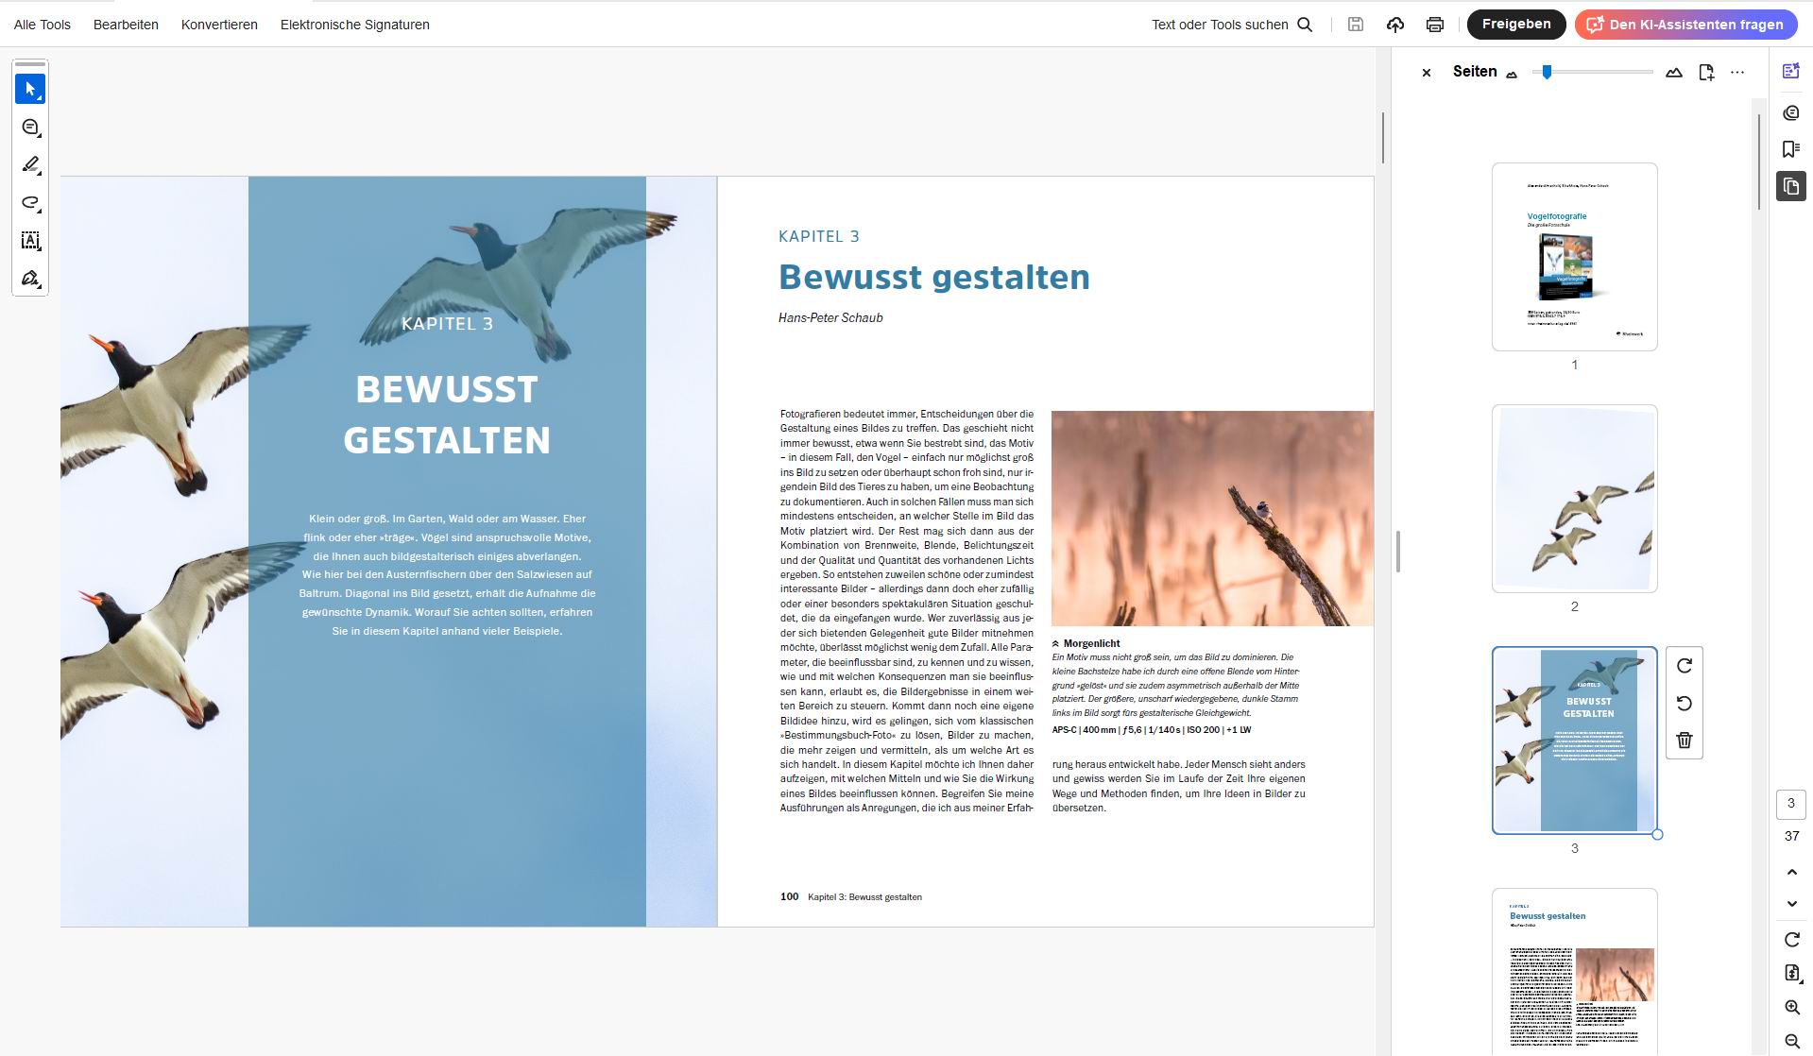Close the Seiten panel
This screenshot has height=1056, width=1813.
(1427, 73)
